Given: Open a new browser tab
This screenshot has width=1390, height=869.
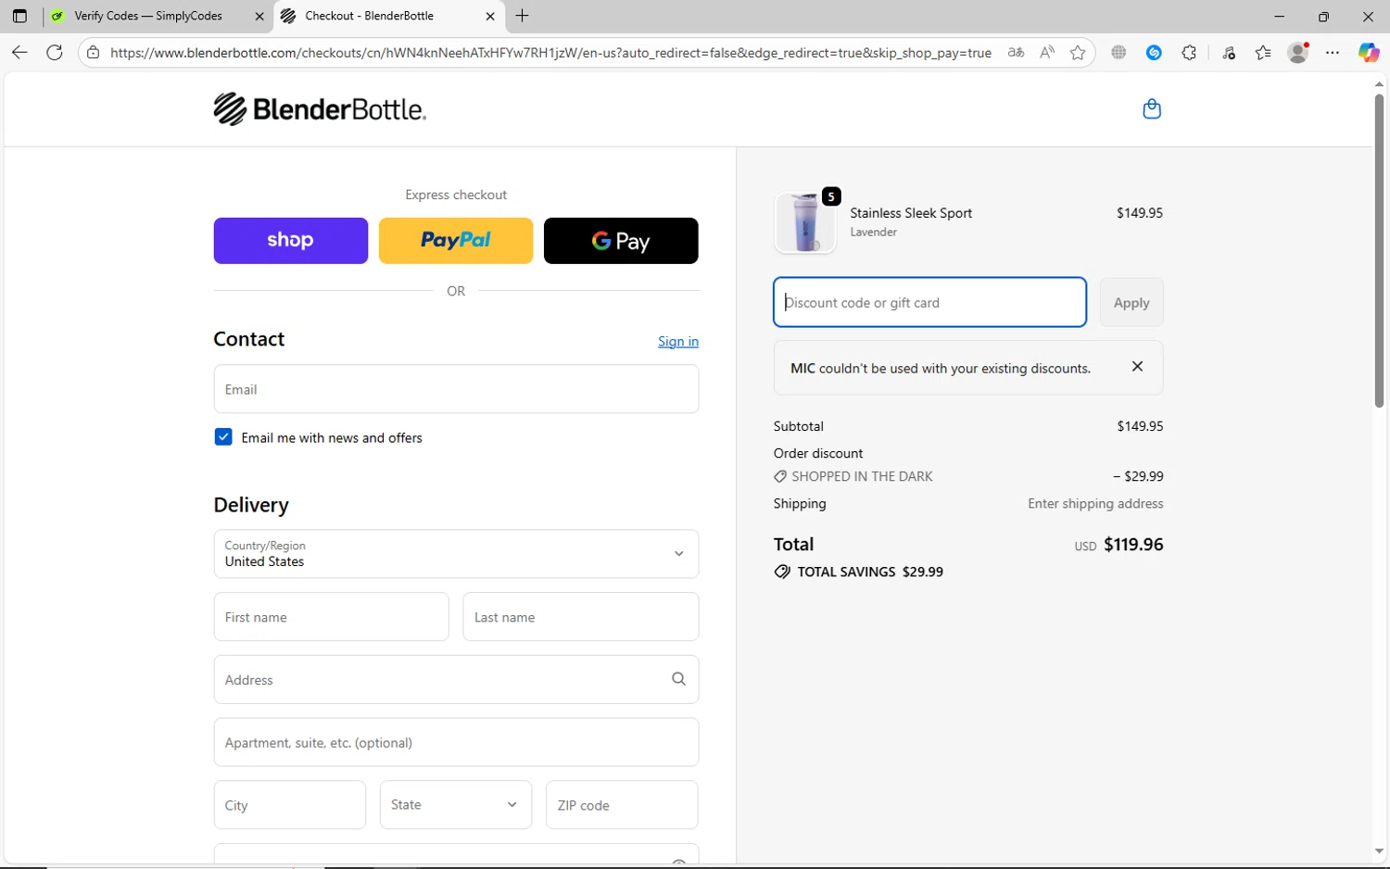Looking at the screenshot, I should tap(523, 16).
